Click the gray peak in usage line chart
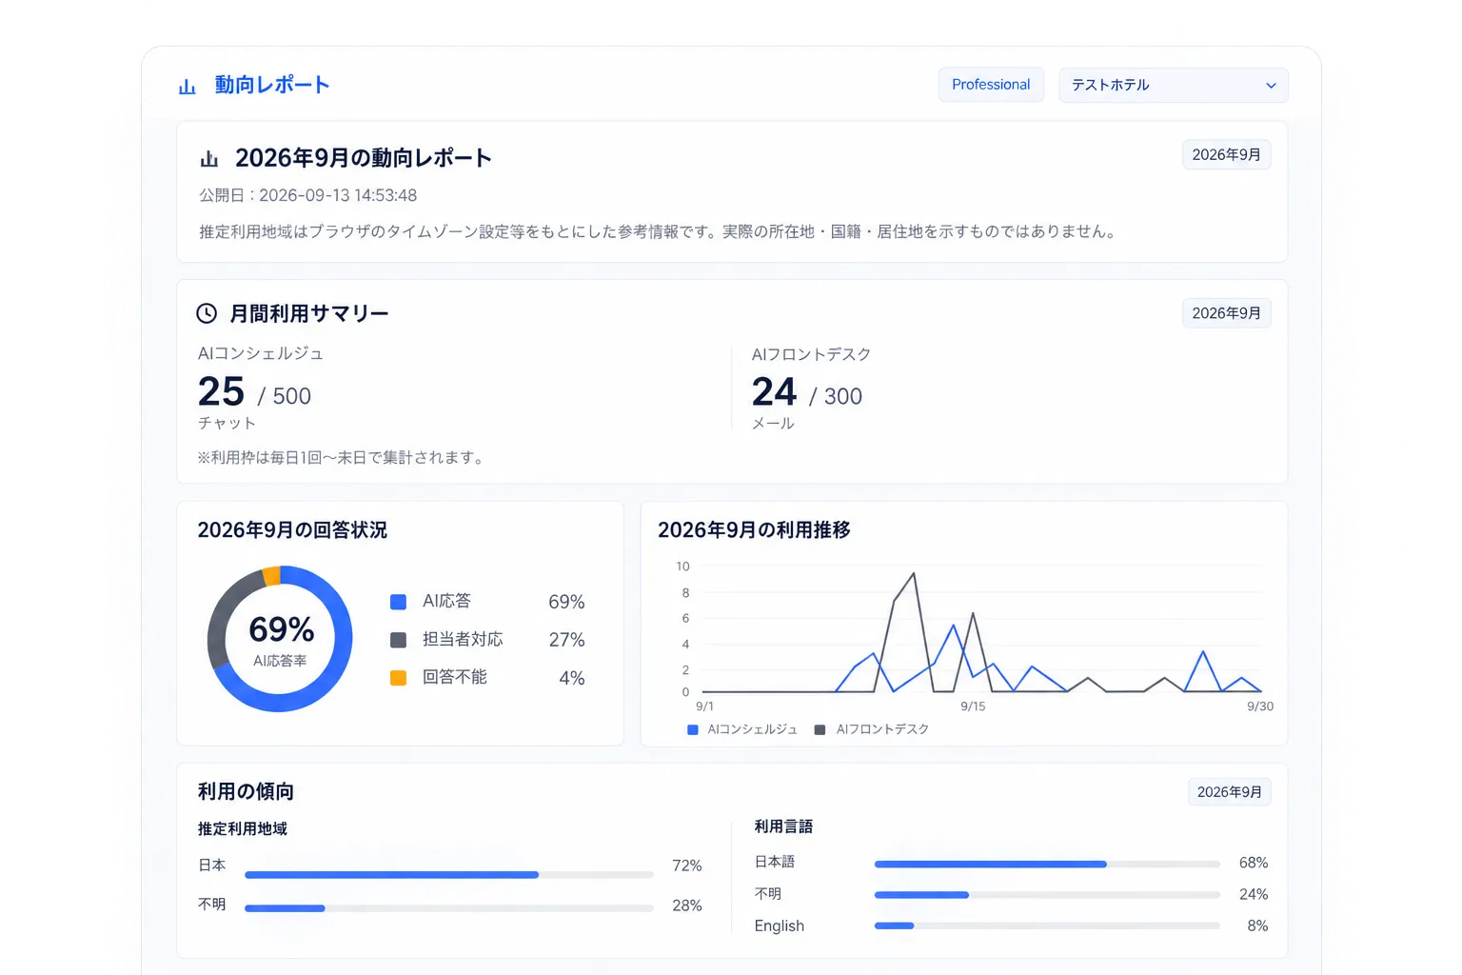This screenshot has width=1462, height=975. 914,574
